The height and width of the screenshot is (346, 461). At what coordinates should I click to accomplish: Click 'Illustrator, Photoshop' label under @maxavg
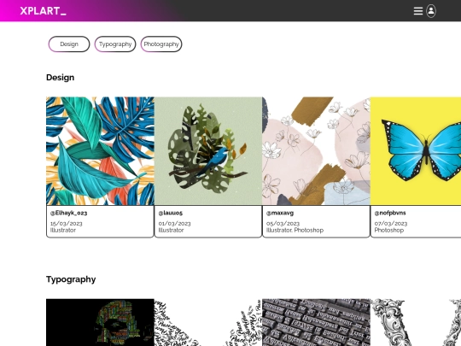[295, 230]
